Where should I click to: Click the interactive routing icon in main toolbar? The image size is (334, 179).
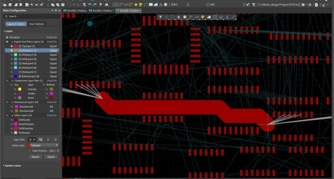tap(121, 4)
